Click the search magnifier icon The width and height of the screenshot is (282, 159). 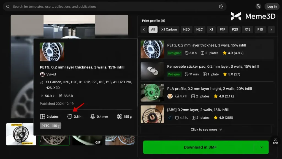pos(8,7)
